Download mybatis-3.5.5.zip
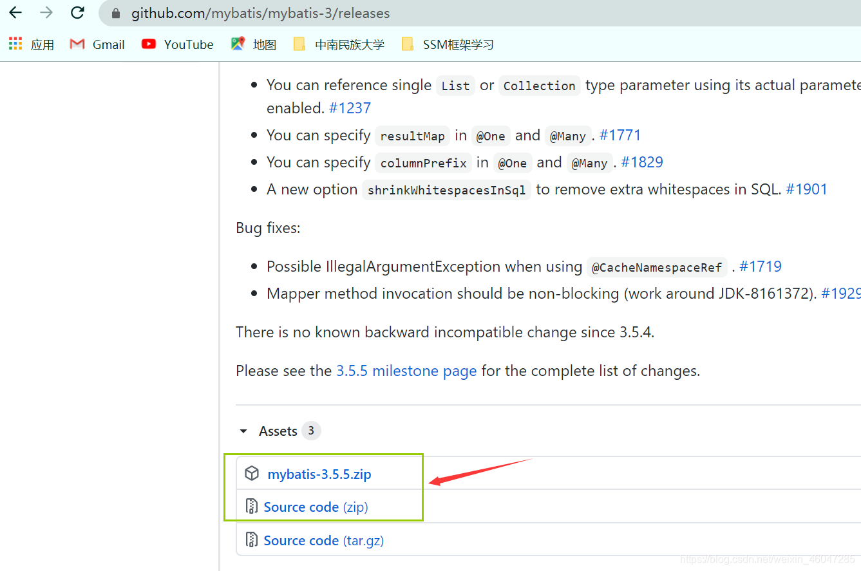861x571 pixels. (x=319, y=474)
